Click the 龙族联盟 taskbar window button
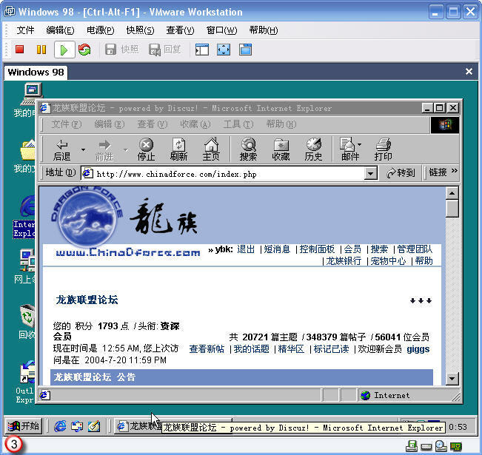The width and height of the screenshot is (482, 455). click(138, 426)
